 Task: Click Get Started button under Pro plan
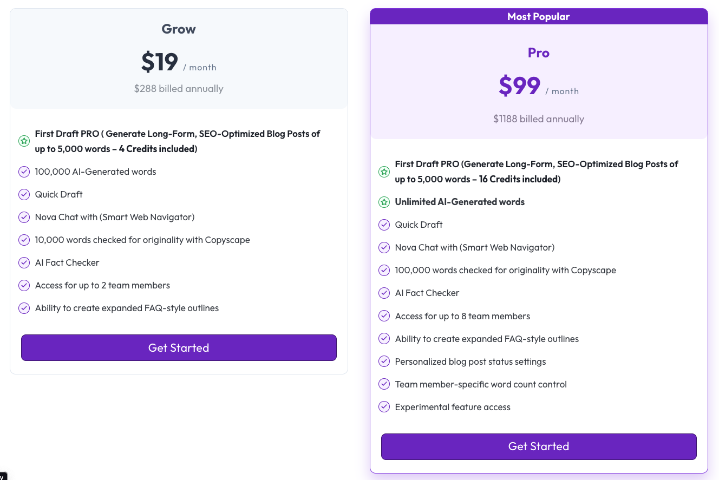(539, 446)
